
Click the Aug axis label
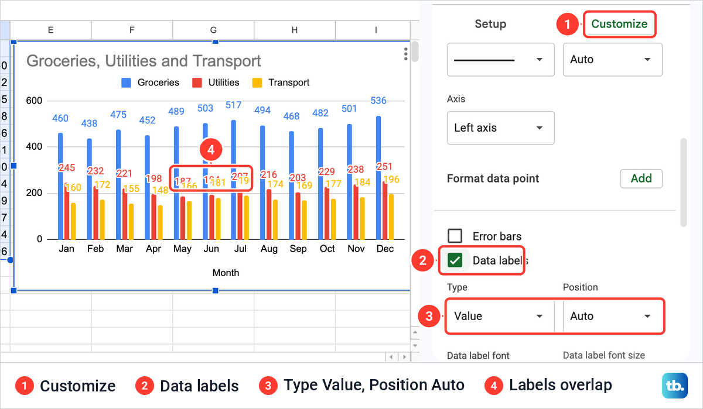tap(269, 249)
